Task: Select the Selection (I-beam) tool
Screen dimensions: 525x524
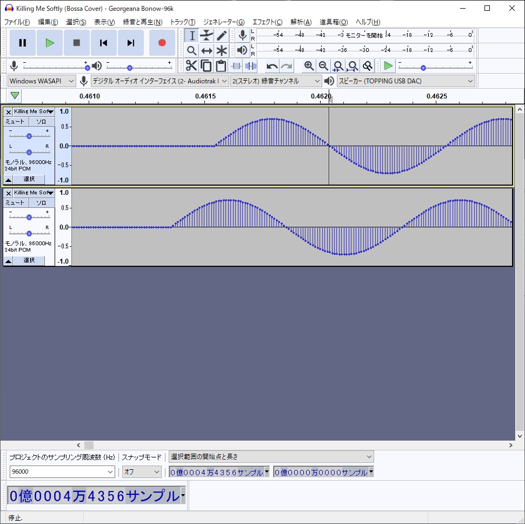Action: [x=192, y=36]
